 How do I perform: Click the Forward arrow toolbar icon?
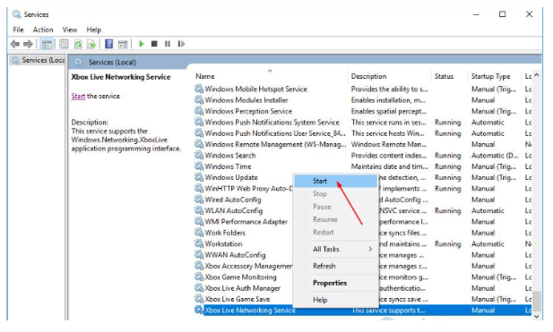tap(28, 44)
